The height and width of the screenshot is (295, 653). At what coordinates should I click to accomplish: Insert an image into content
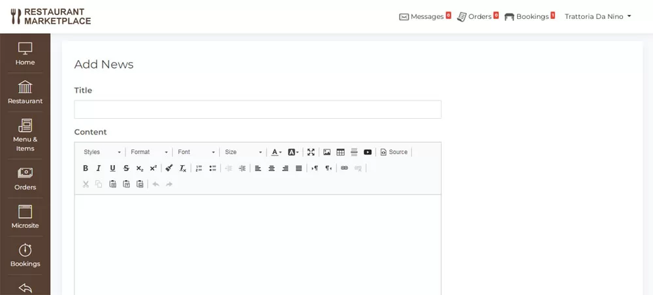coord(327,152)
